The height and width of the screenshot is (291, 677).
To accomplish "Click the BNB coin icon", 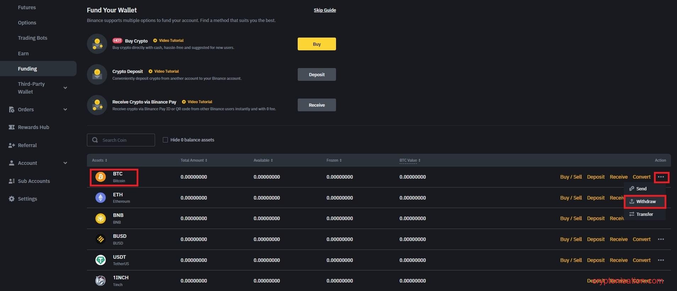I will [x=100, y=218].
